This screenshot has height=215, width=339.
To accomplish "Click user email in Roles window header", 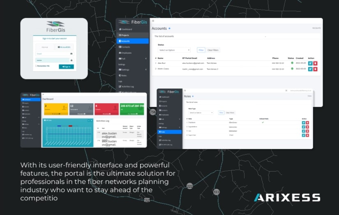I will pyautogui.click(x=301, y=91).
